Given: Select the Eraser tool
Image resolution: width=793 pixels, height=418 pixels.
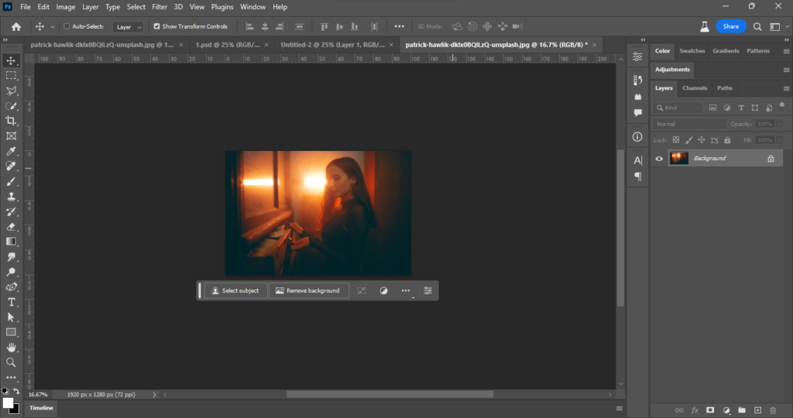Looking at the screenshot, I should (x=11, y=227).
